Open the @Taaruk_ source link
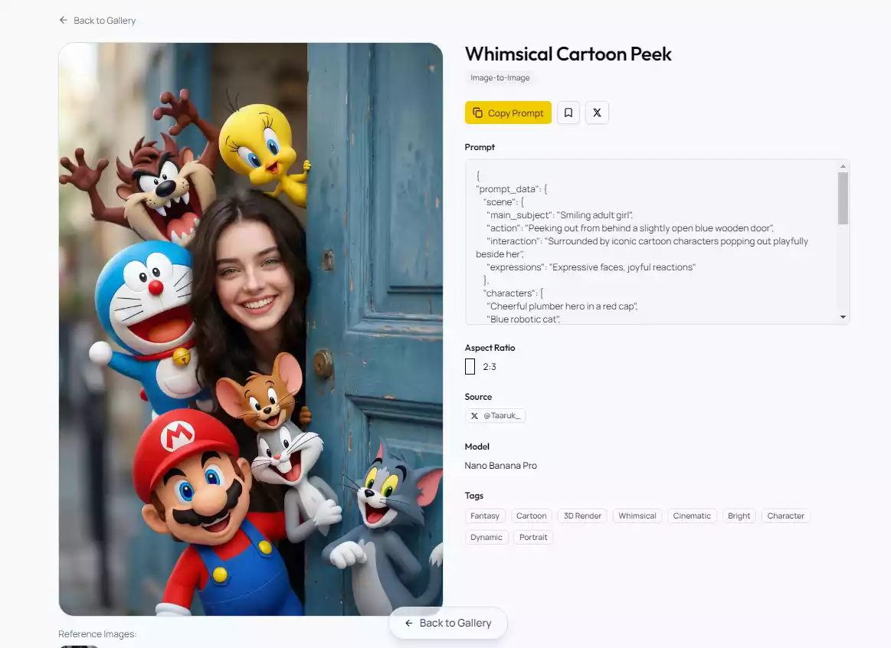The image size is (891, 648). [496, 415]
